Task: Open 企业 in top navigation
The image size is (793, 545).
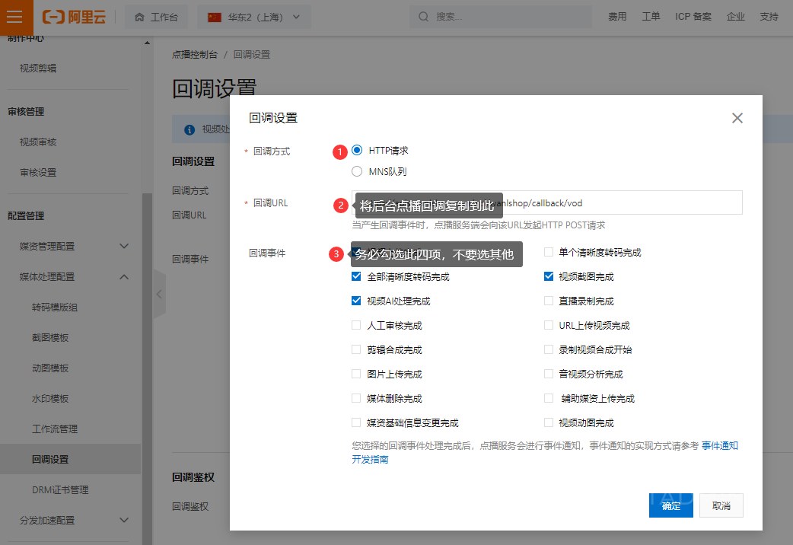Action: coord(736,17)
